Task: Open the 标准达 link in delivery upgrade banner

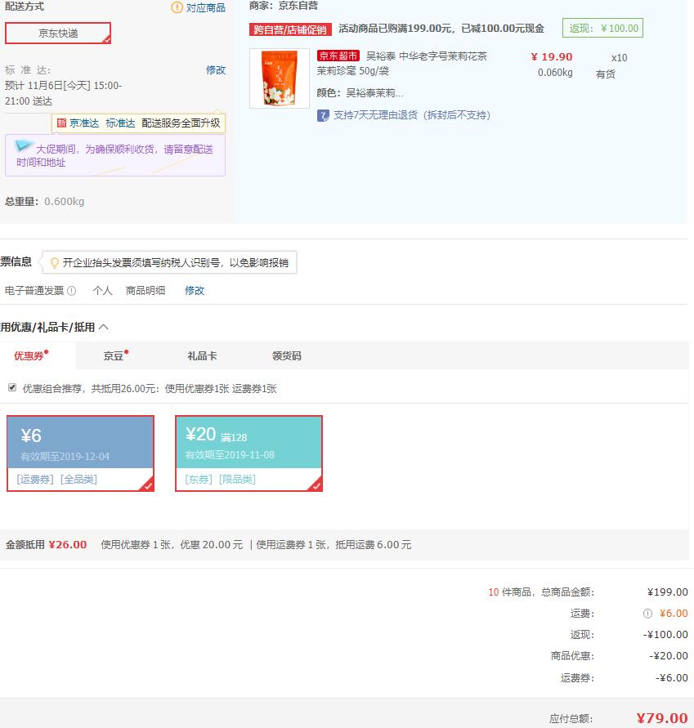Action: [120, 123]
